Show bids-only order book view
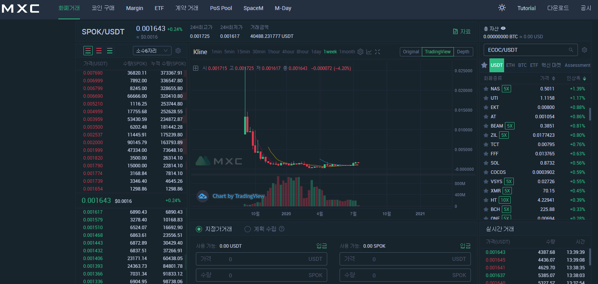 (110, 51)
